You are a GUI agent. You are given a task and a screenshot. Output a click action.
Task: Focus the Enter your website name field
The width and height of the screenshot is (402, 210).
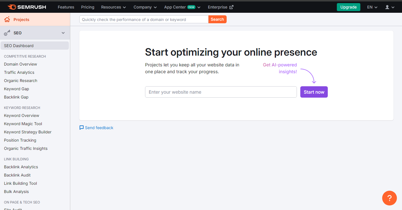[x=221, y=92]
